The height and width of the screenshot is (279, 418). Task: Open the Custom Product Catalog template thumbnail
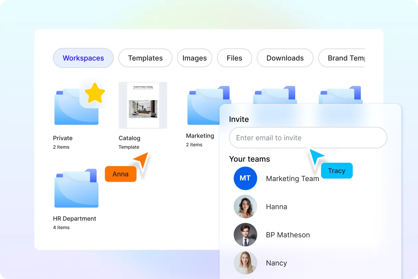(x=143, y=105)
